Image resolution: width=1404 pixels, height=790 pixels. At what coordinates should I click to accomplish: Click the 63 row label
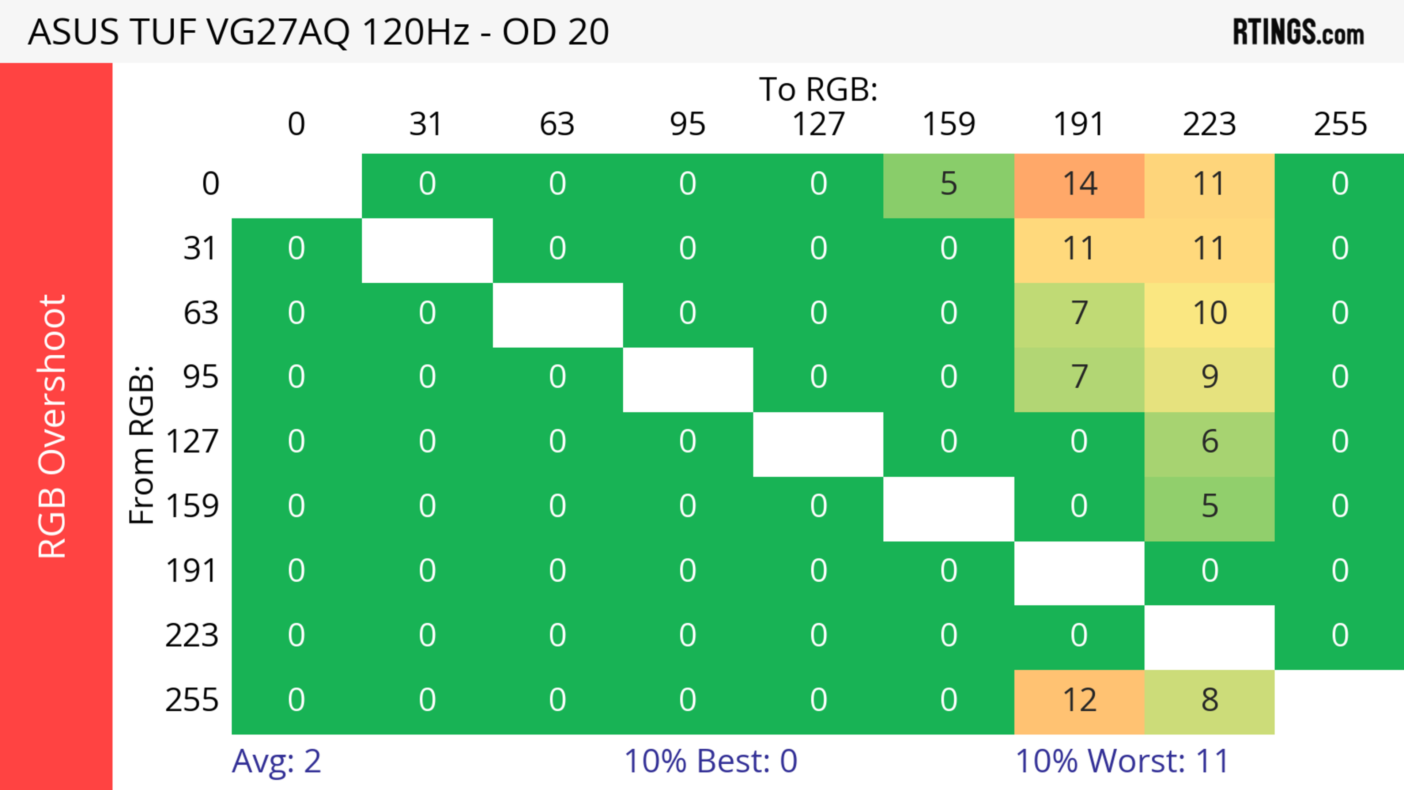pyautogui.click(x=201, y=313)
